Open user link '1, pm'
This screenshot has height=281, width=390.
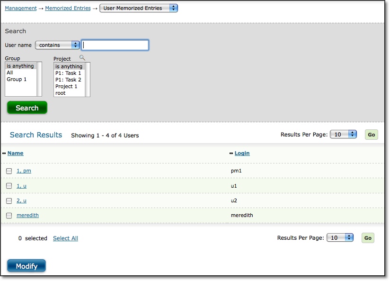(x=24, y=171)
